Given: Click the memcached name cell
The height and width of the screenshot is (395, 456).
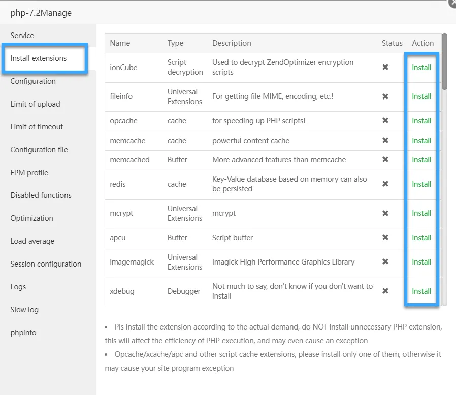Looking at the screenshot, I should [129, 160].
